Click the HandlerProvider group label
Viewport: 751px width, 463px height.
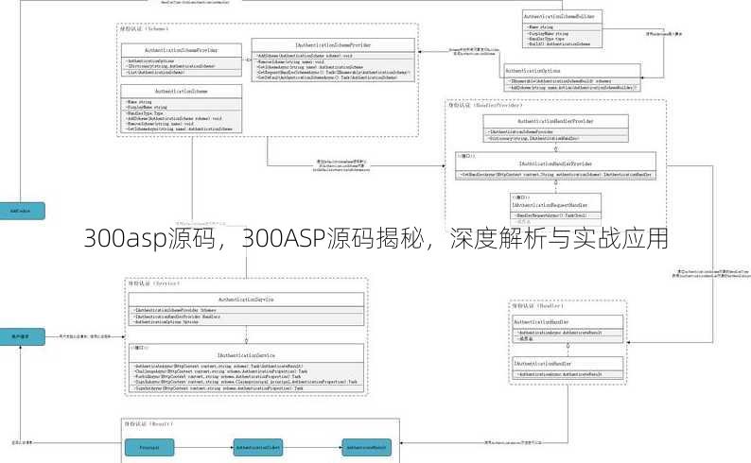point(484,105)
